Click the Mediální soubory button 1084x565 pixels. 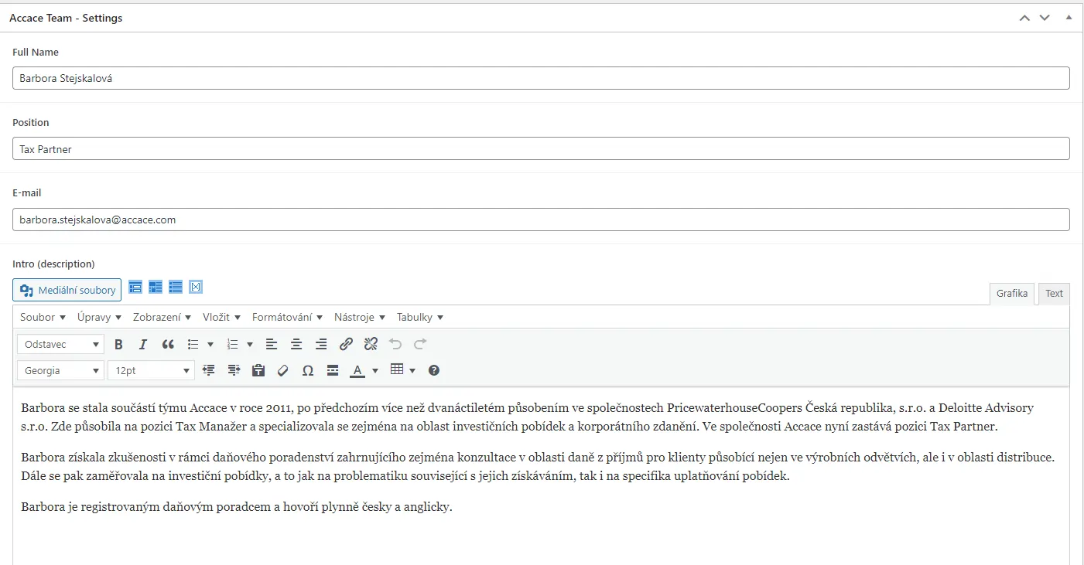click(x=67, y=291)
